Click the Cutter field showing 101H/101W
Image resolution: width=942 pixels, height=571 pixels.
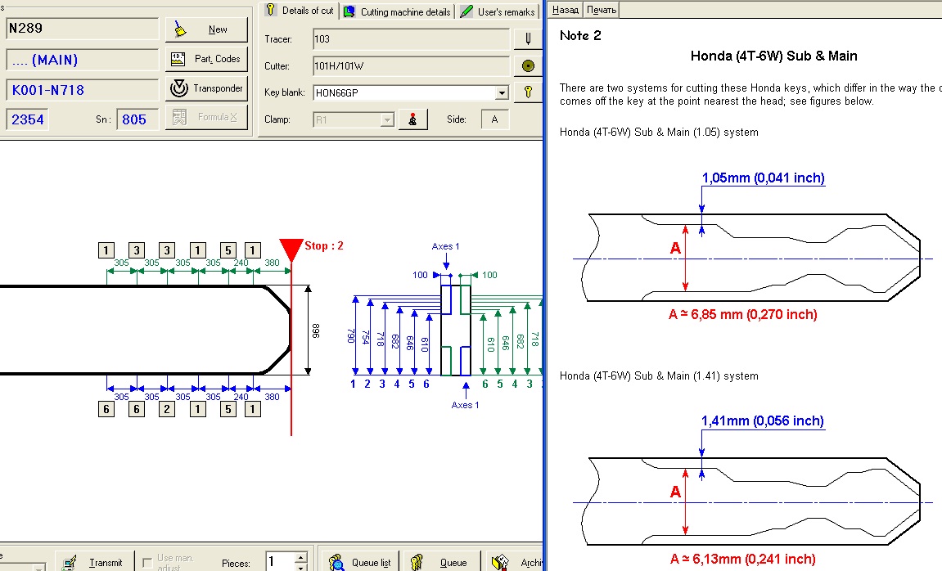point(411,66)
